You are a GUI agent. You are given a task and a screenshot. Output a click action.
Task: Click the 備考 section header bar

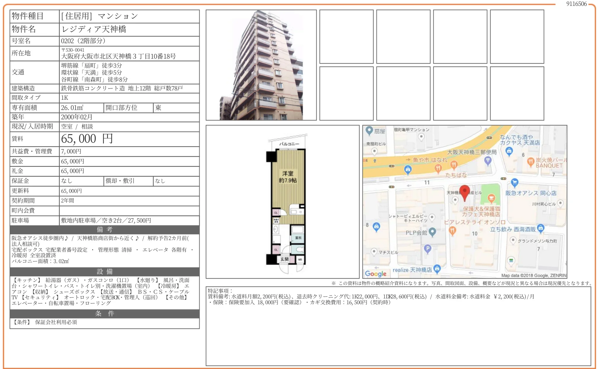pos(104,230)
